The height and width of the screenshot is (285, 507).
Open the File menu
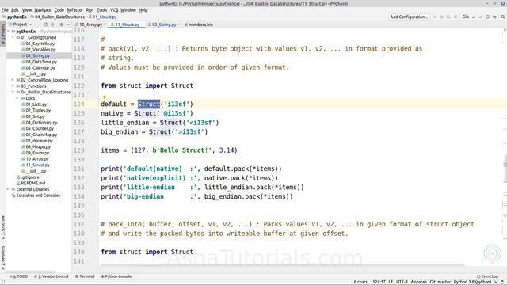point(5,10)
